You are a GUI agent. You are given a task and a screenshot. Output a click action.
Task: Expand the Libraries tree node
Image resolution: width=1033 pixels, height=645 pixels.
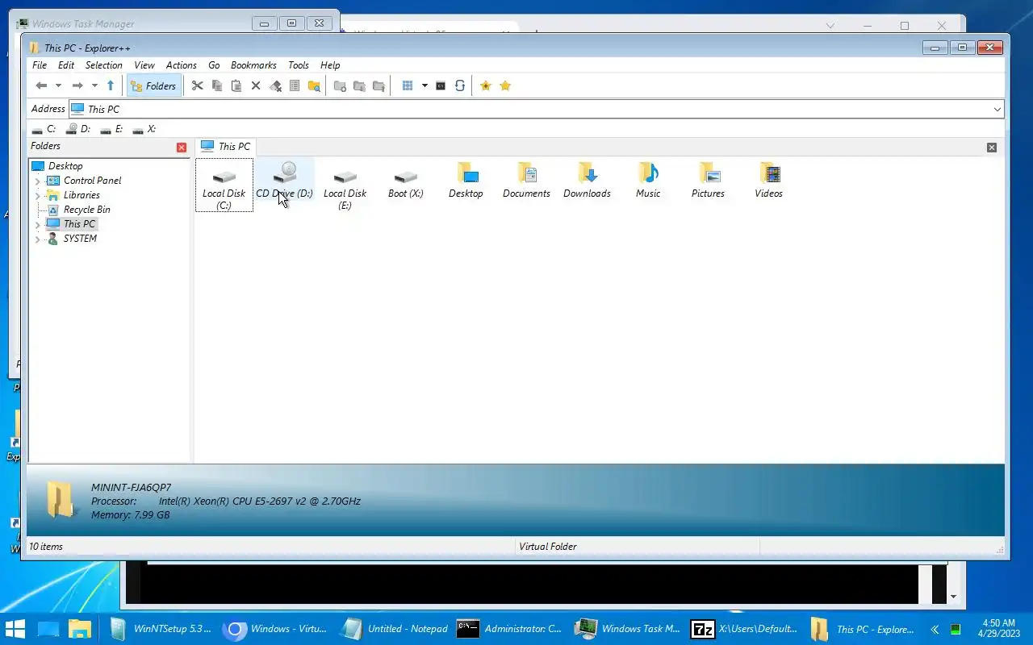tap(37, 196)
